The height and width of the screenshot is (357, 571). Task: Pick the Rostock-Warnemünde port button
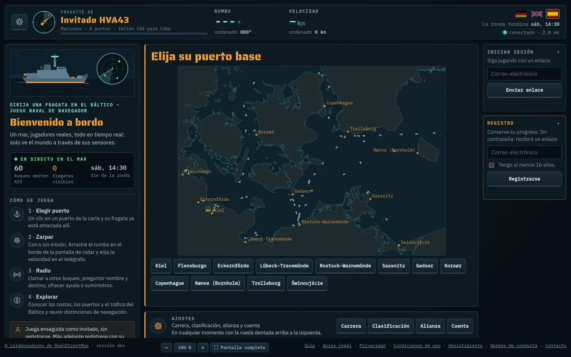pos(345,266)
